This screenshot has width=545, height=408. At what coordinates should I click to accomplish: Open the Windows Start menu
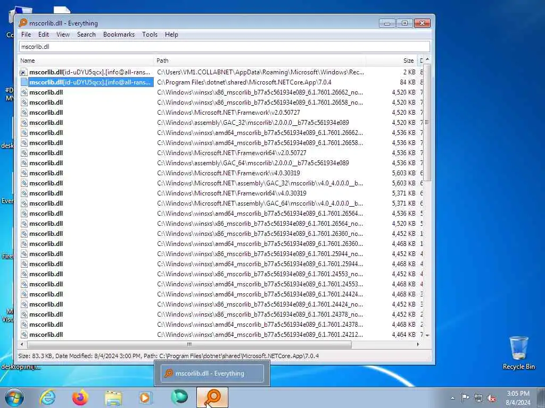point(14,397)
